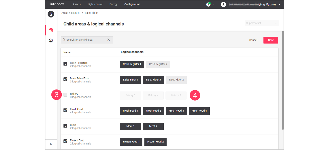Select the areas icon in left sidebar
Image resolution: width=329 pixels, height=154 pixels.
pos(51,30)
